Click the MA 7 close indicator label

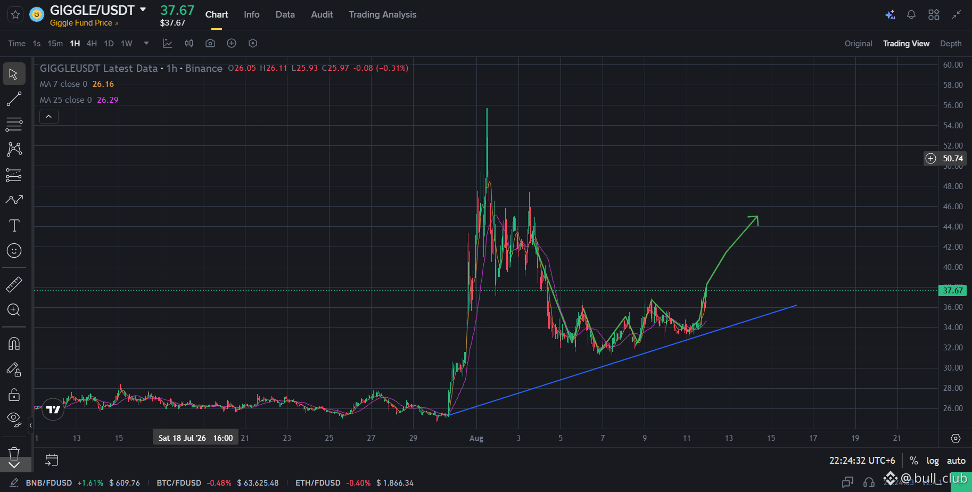pyautogui.click(x=63, y=84)
